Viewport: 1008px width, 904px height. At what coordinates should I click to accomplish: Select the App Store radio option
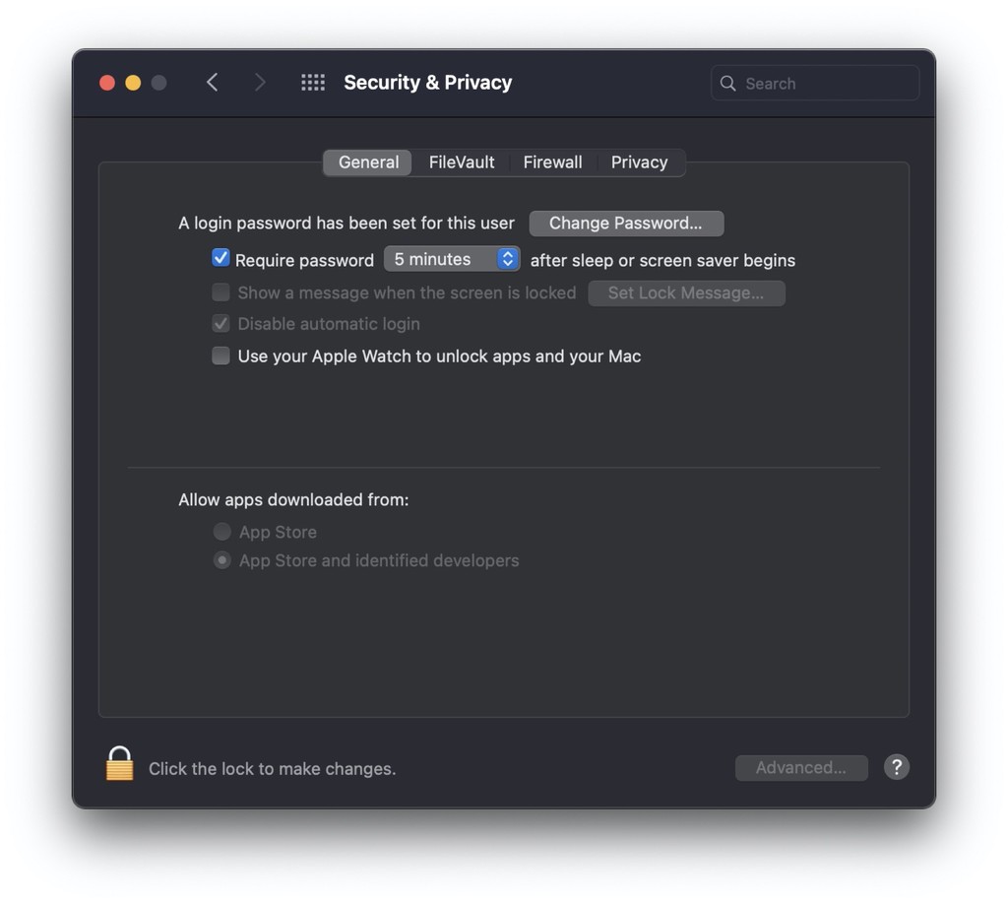[221, 532]
